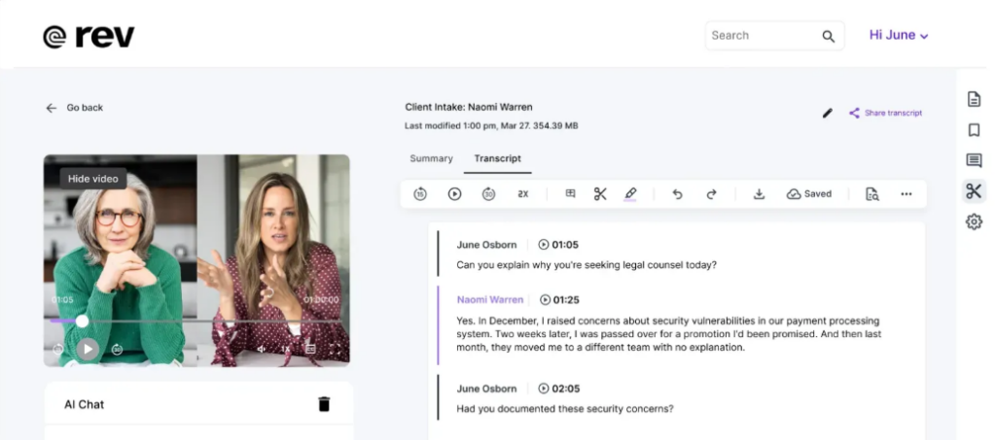This screenshot has width=996, height=440.
Task: Open settings gear in right sidebar
Action: click(974, 221)
